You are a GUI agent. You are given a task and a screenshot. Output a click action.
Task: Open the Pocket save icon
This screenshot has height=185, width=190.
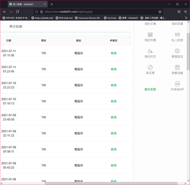tap(179, 12)
